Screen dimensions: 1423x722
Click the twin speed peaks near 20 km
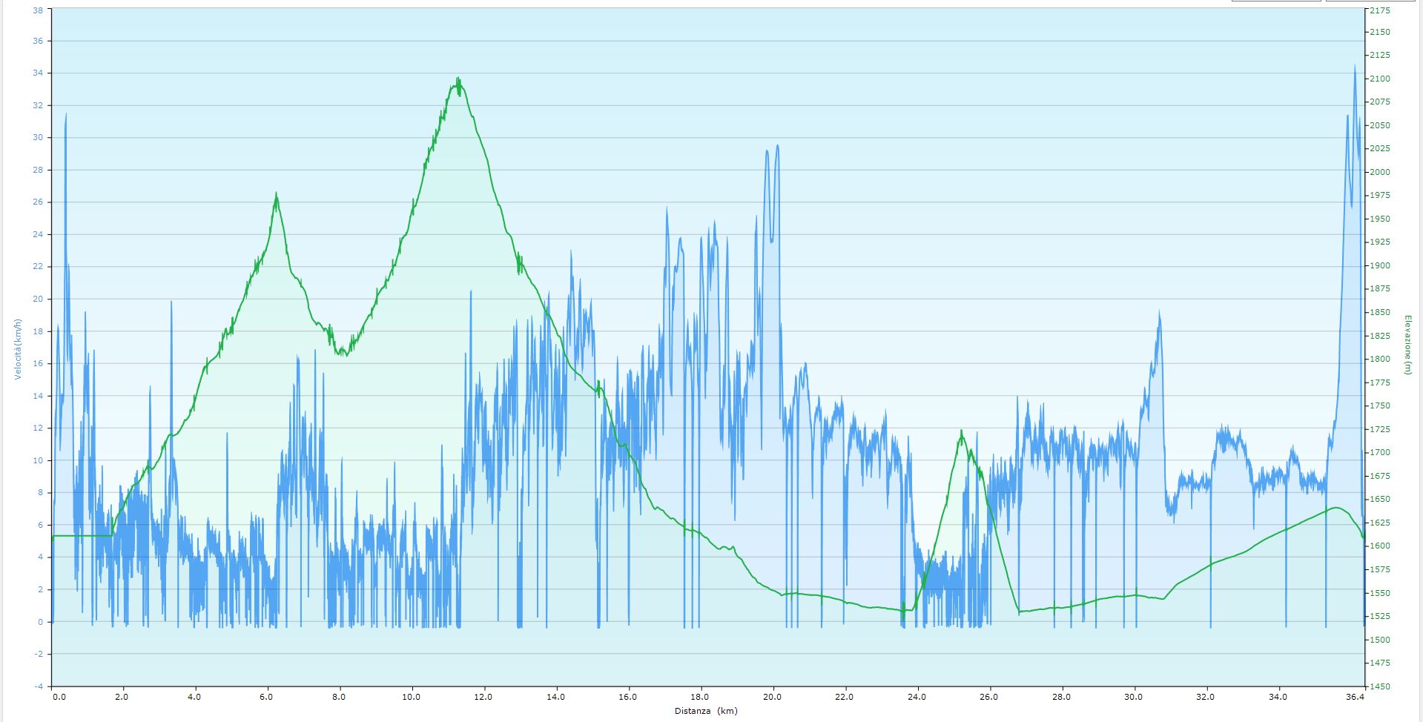772,150
